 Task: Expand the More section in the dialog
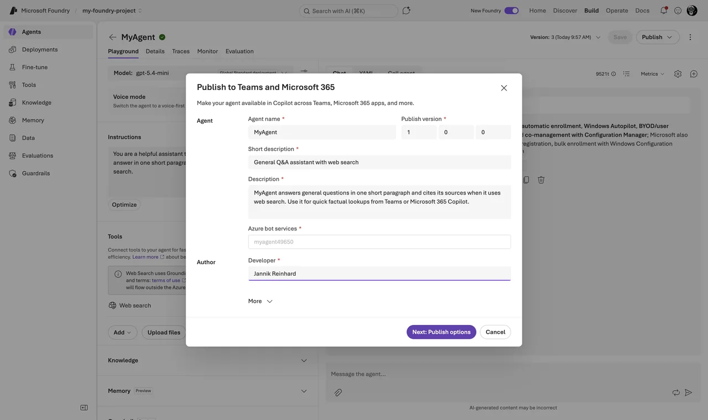(261, 301)
